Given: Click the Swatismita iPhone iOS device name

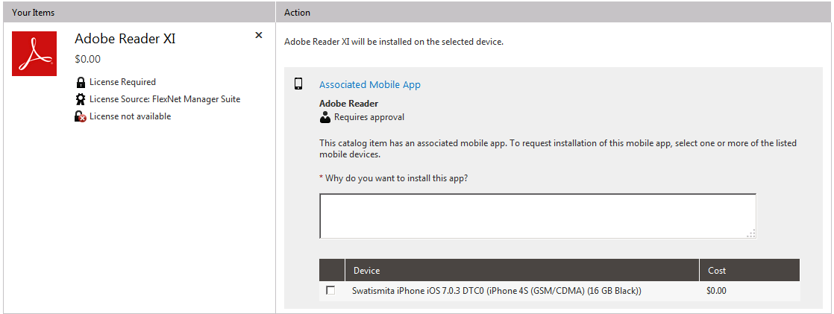Looking at the screenshot, I should tap(496, 291).
